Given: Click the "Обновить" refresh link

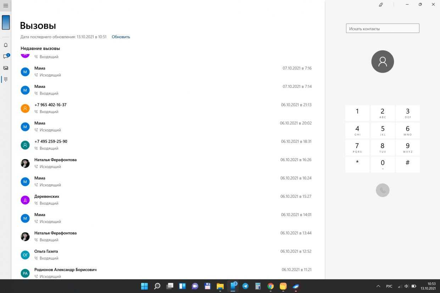Looking at the screenshot, I should point(121,37).
